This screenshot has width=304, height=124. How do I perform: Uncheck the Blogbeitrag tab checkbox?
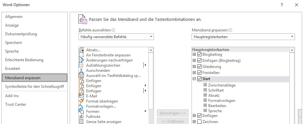(199, 54)
